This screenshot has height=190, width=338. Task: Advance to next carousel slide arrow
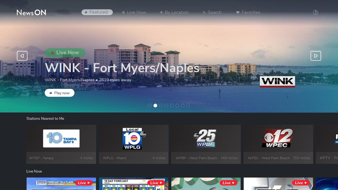316,56
